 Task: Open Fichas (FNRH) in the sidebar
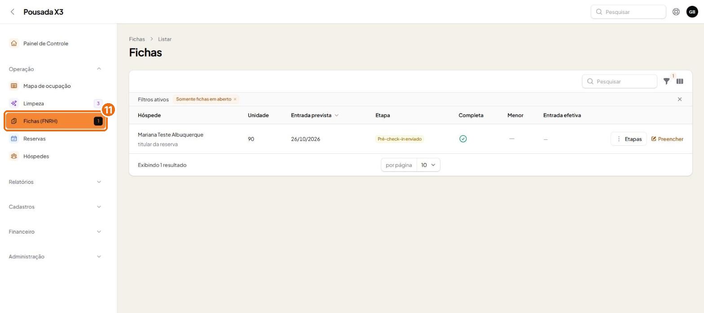[x=56, y=121]
